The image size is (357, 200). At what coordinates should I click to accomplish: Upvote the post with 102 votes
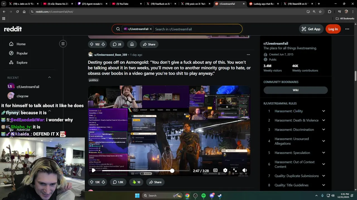pyautogui.click(x=91, y=44)
